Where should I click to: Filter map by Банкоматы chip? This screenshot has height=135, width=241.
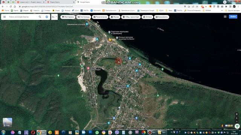click(x=162, y=17)
